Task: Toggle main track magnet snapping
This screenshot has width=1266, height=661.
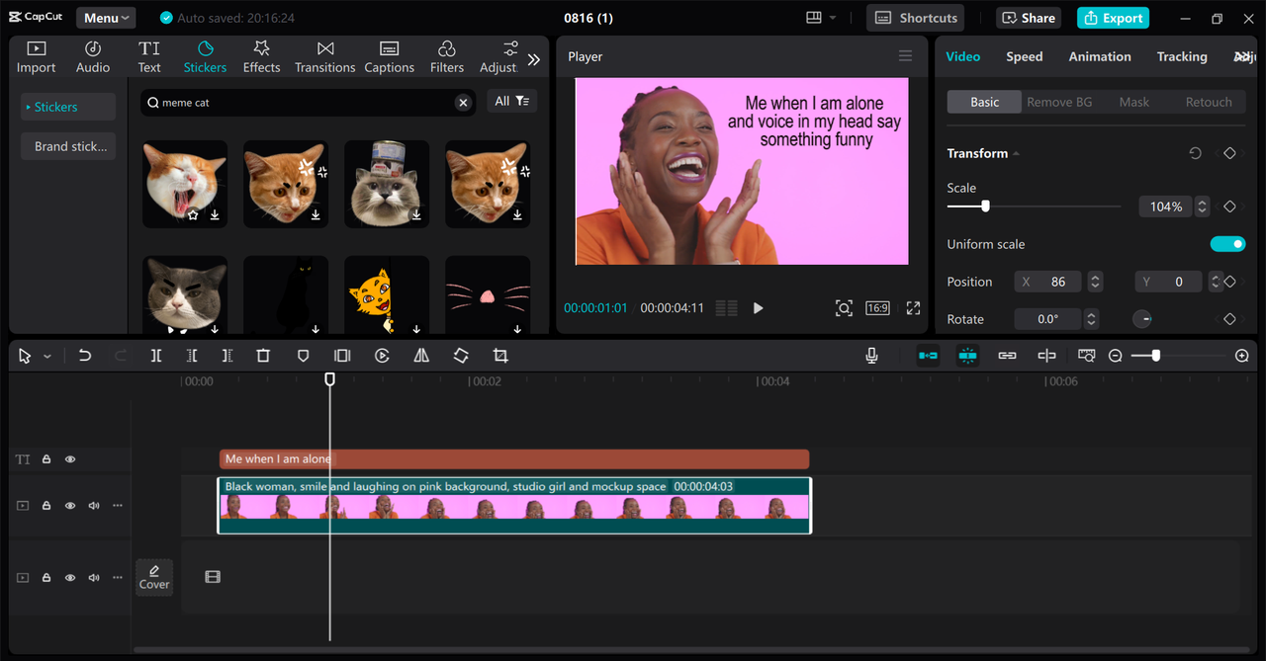Action: 928,356
